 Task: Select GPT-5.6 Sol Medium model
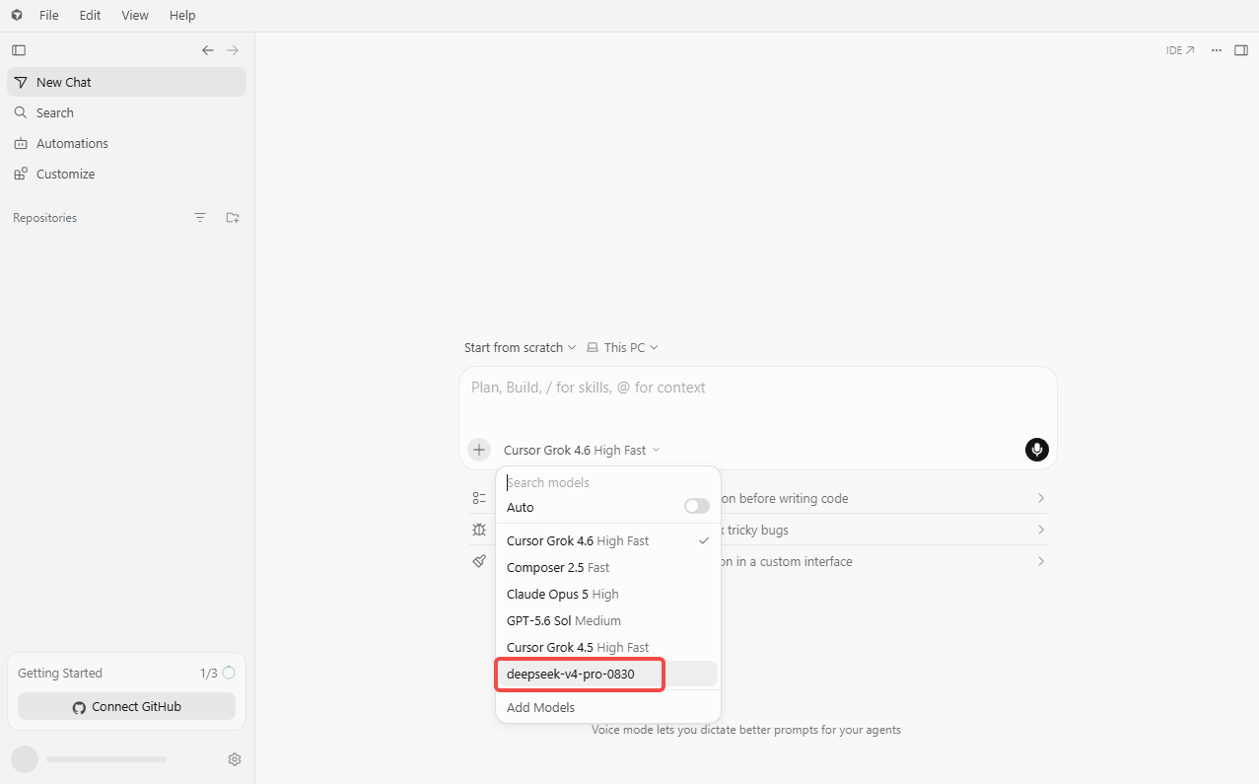(x=608, y=620)
